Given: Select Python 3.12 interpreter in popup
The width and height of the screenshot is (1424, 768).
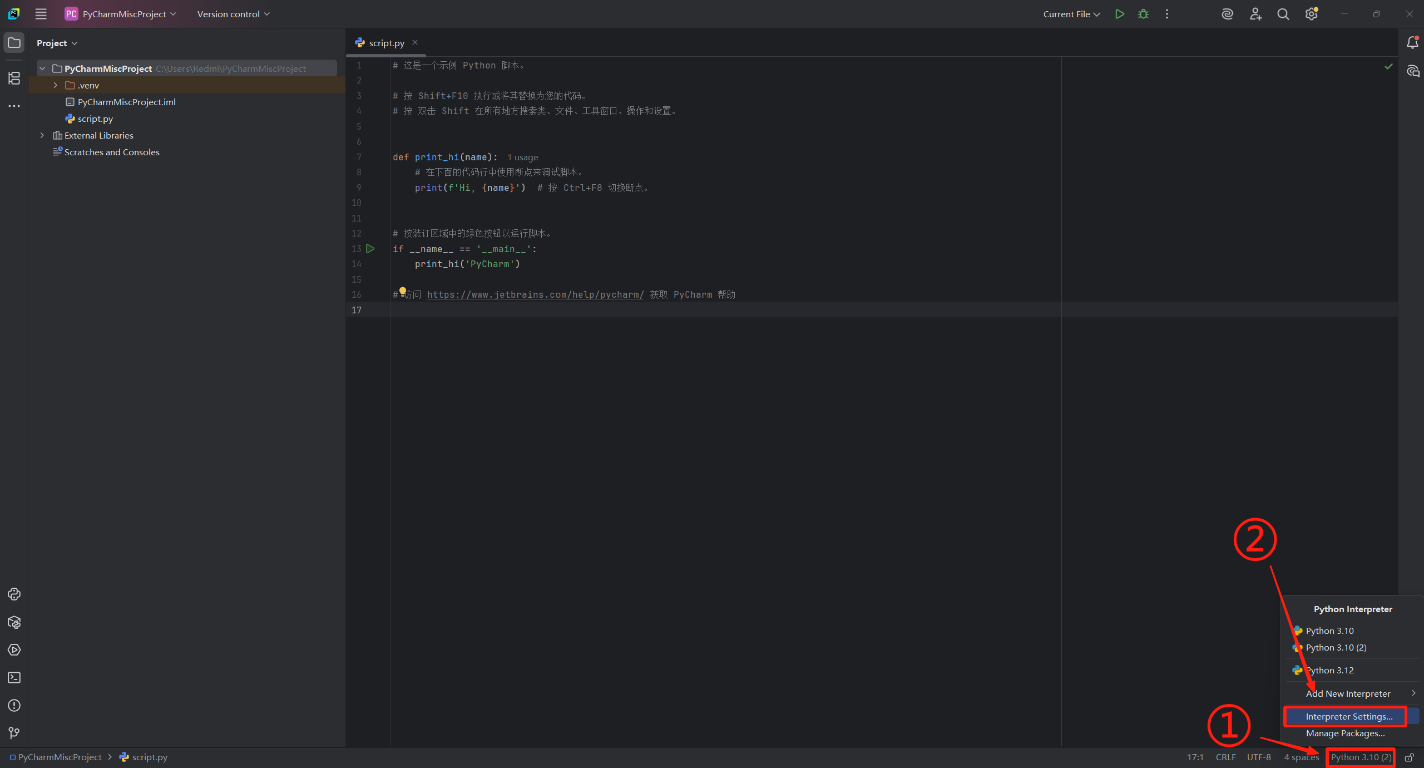Looking at the screenshot, I should point(1352,670).
